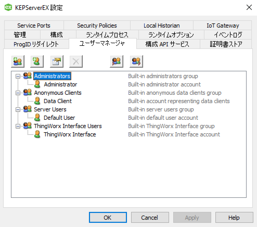The width and height of the screenshot is (257, 227).
Task: Click the Apply button
Action: pos(192,217)
